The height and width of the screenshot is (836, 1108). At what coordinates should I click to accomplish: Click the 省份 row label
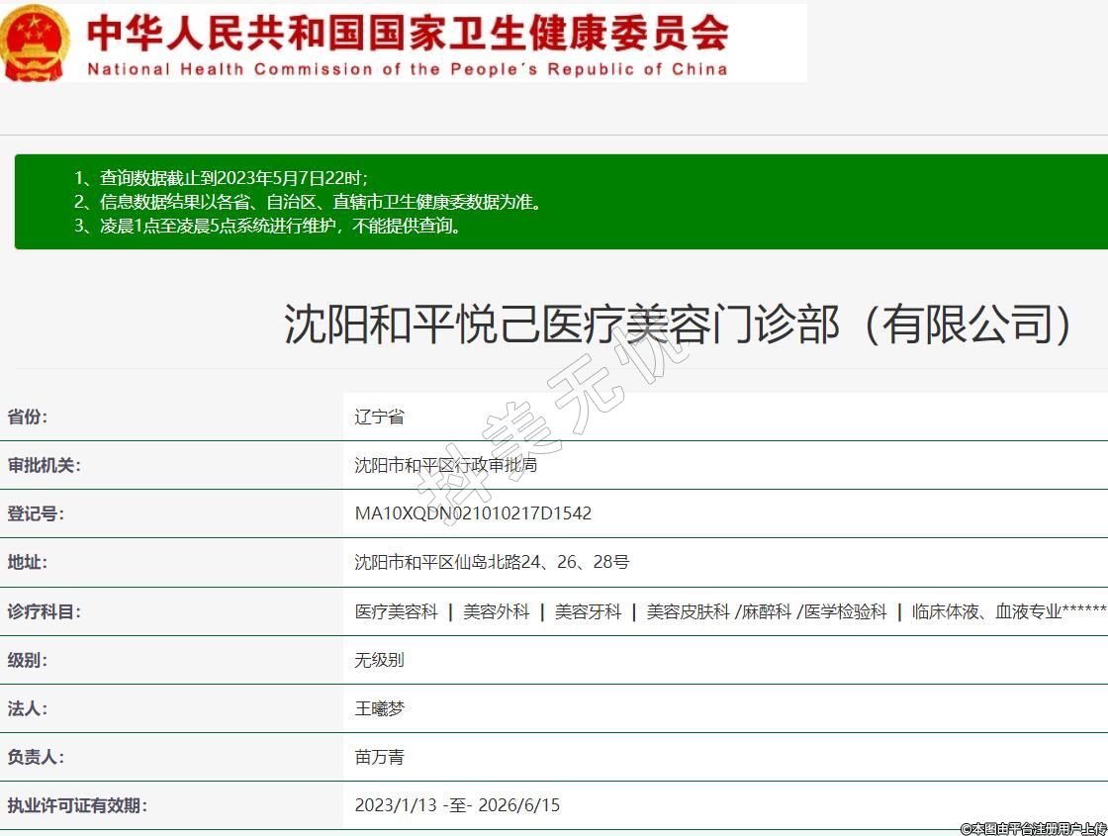(x=28, y=417)
